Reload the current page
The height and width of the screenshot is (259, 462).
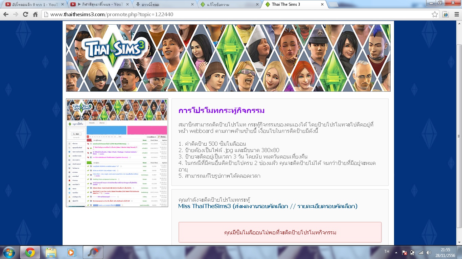pyautogui.click(x=25, y=15)
